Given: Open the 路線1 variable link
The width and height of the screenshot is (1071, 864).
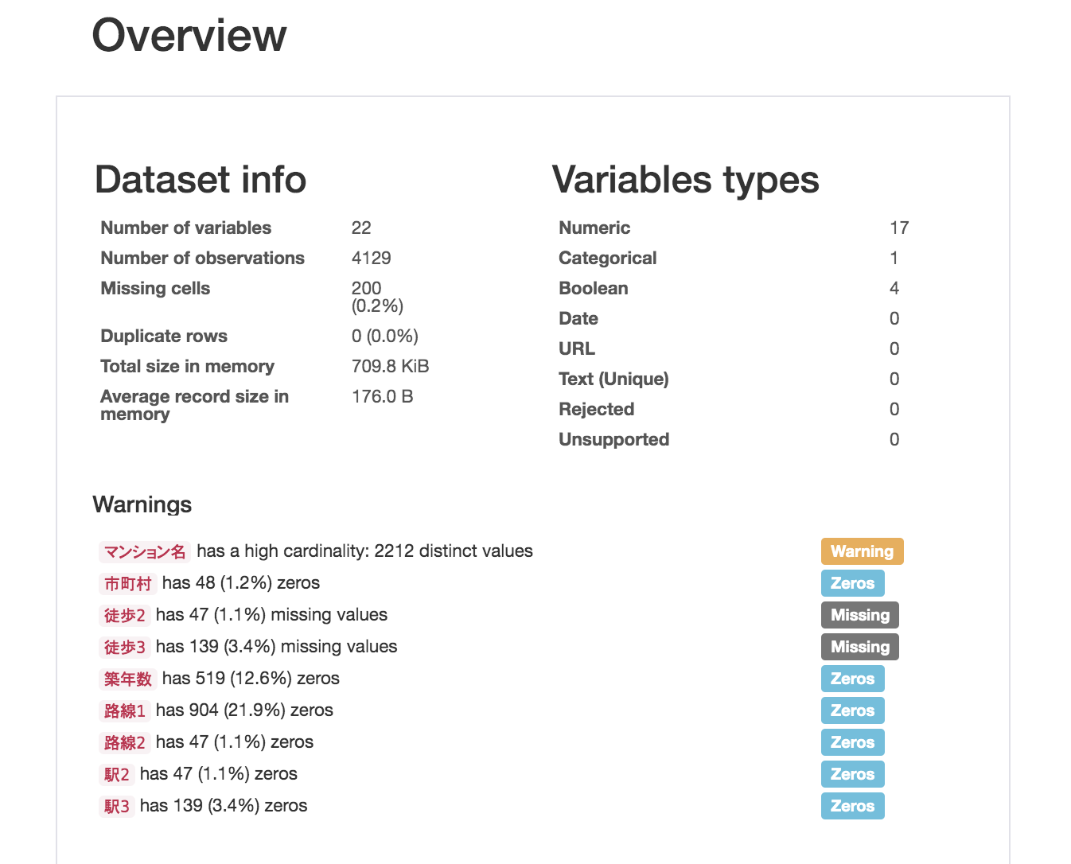Looking at the screenshot, I should coord(124,710).
